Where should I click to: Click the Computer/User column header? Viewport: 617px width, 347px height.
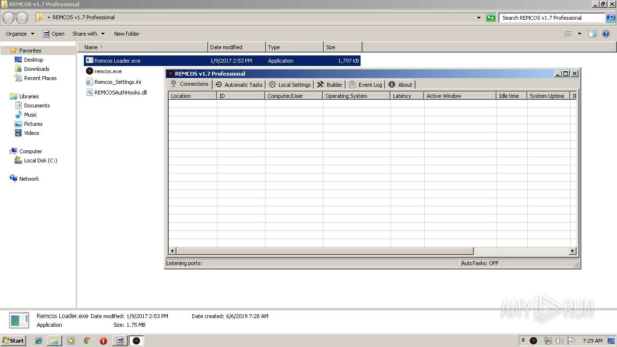(294, 96)
